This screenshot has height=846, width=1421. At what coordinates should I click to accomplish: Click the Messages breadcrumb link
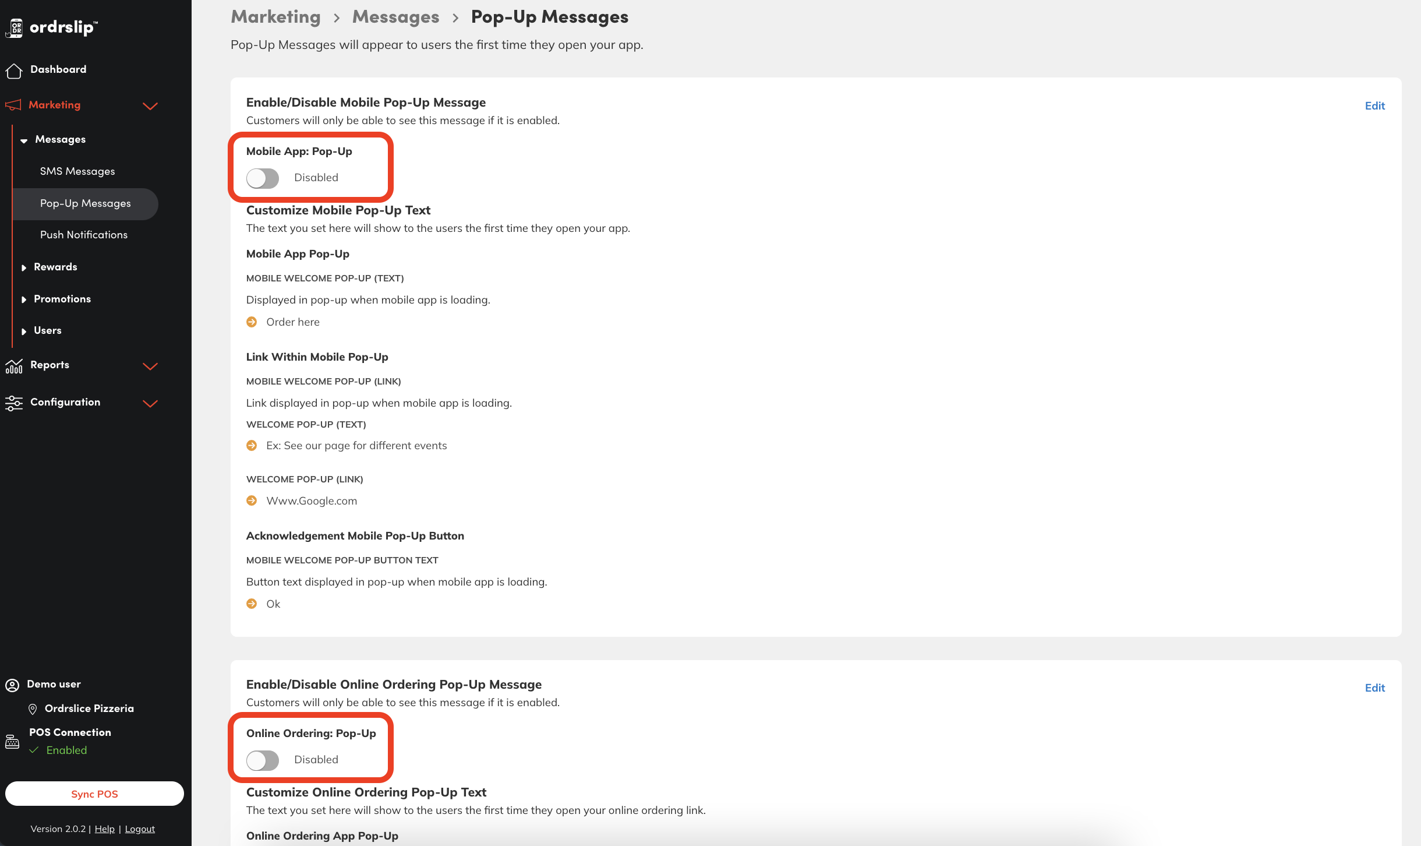[395, 17]
